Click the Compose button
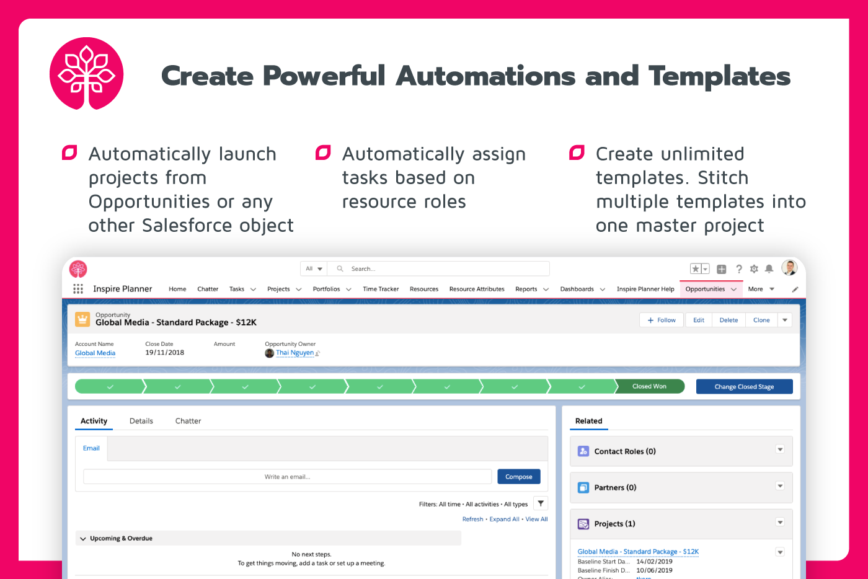The width and height of the screenshot is (868, 579). (519, 477)
